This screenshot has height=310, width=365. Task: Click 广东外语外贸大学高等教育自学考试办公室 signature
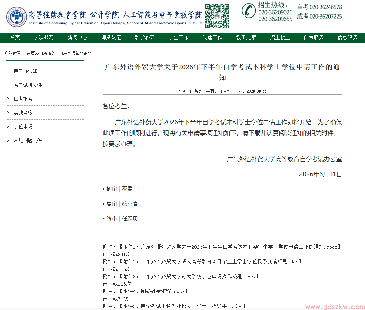coord(284,159)
